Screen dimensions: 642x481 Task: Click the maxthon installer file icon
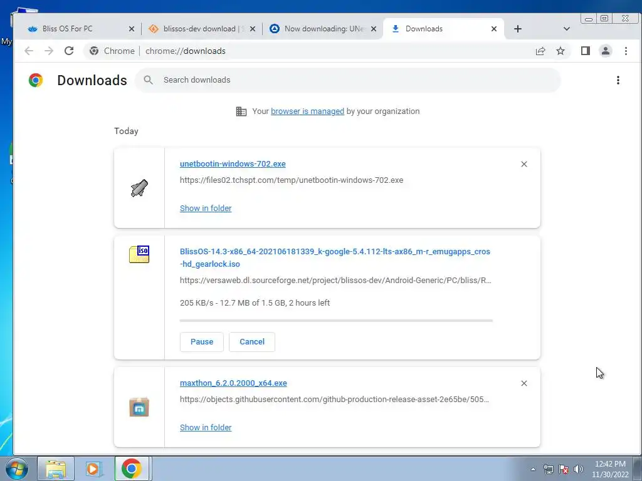pos(139,407)
